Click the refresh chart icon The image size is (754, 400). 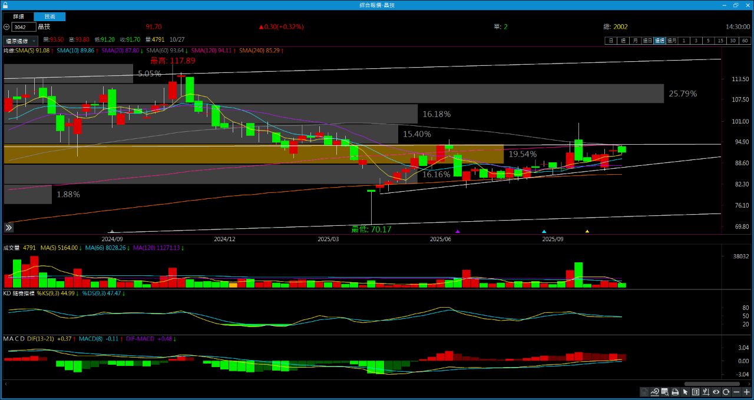pyautogui.click(x=726, y=392)
